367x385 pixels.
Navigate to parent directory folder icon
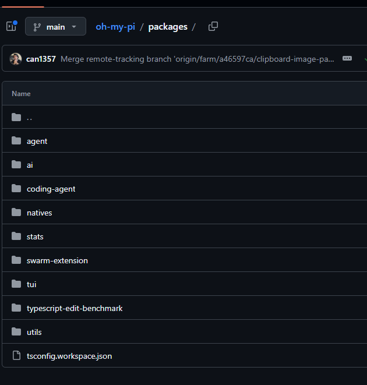click(16, 117)
